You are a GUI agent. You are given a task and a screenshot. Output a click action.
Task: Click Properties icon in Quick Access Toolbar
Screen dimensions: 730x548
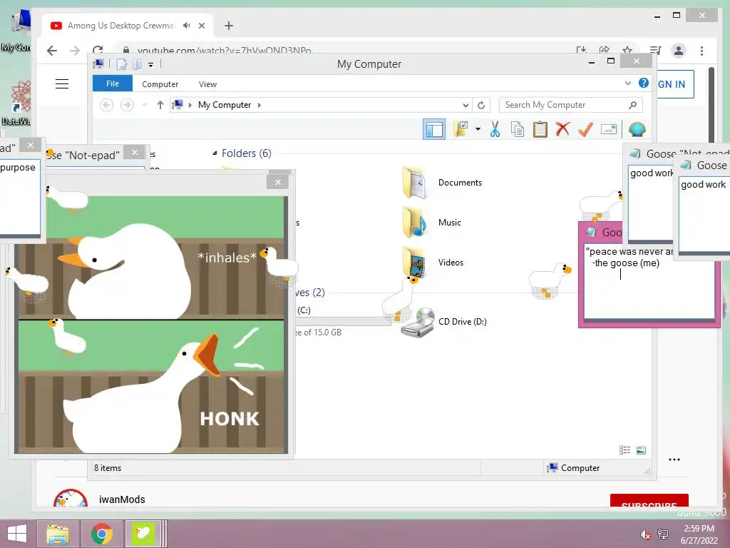(x=121, y=64)
